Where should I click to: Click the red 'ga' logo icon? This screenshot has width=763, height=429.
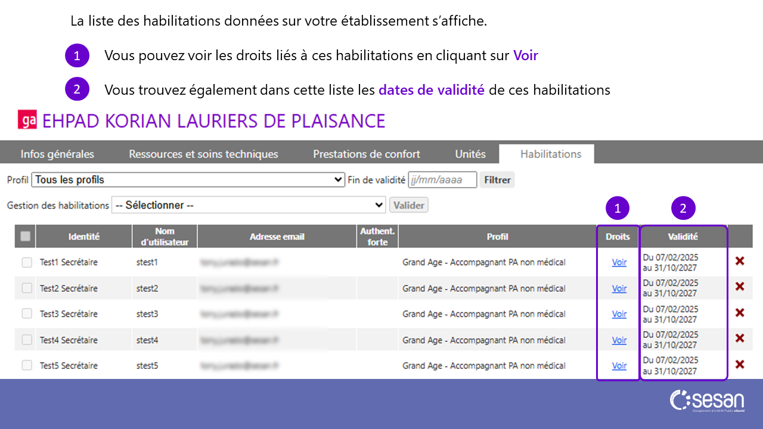(27, 120)
